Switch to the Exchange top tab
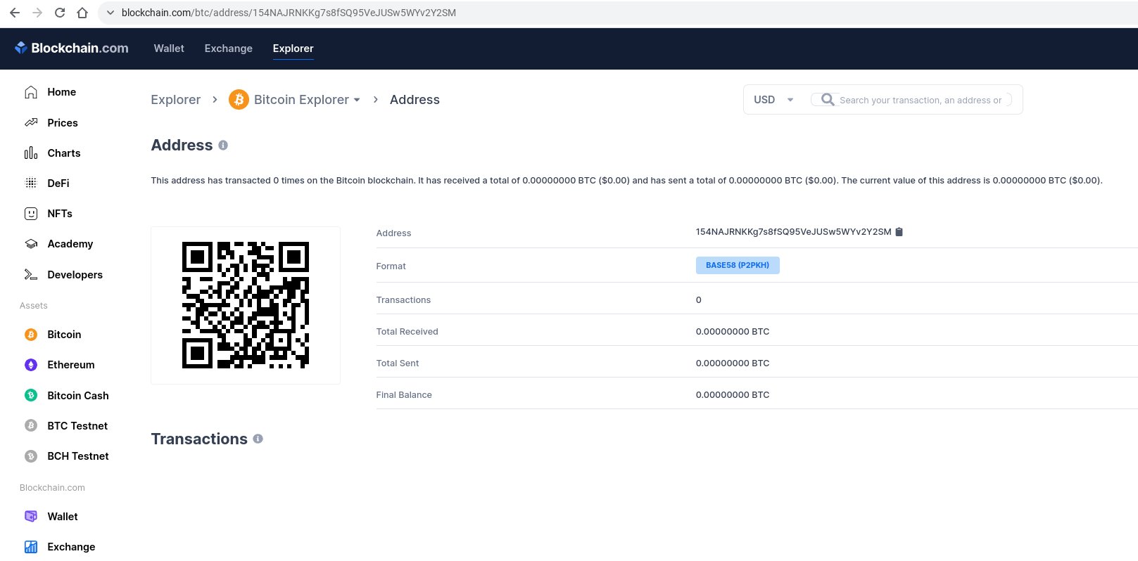This screenshot has width=1138, height=561. tap(228, 49)
